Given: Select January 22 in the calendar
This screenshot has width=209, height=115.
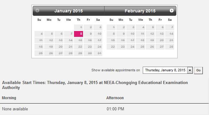Looking at the screenshot, I should [x=78, y=47].
